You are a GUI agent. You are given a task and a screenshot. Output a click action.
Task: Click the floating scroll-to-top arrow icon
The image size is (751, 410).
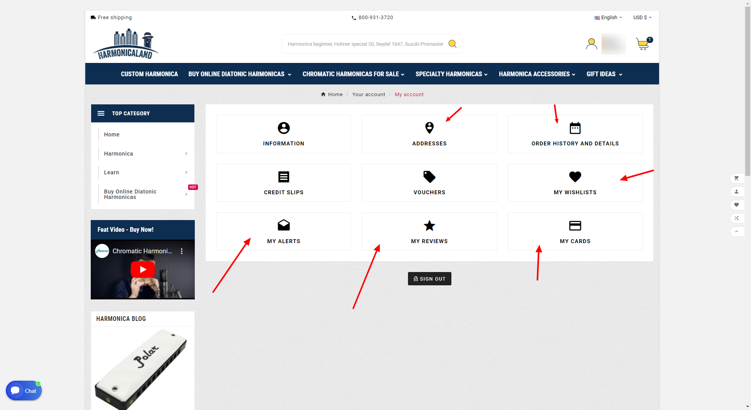[x=737, y=231]
